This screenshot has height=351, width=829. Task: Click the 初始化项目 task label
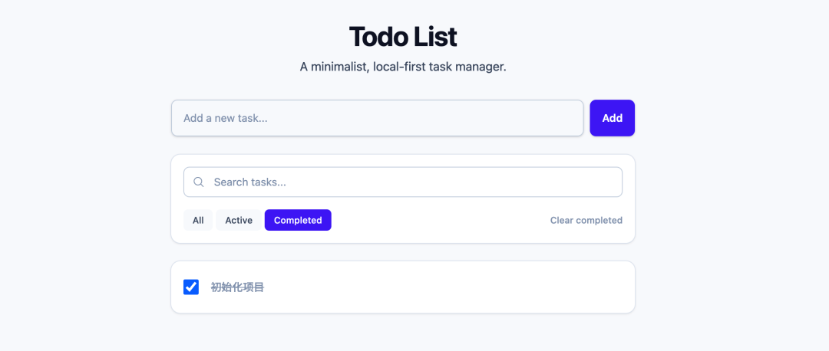[237, 287]
